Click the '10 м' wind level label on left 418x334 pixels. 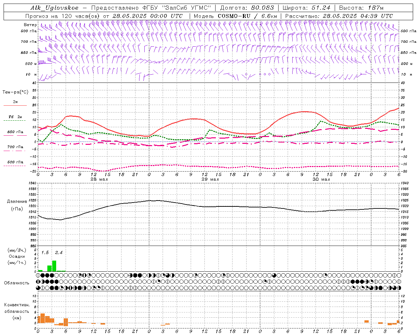[x=31, y=74]
